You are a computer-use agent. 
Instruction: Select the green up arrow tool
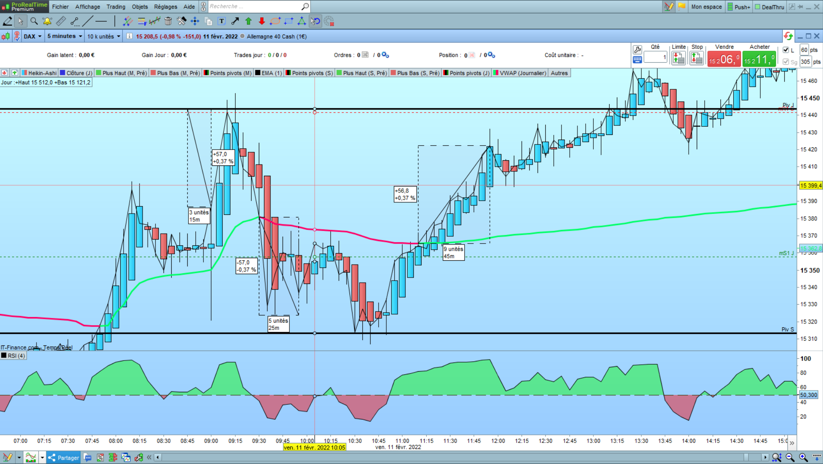click(x=248, y=21)
